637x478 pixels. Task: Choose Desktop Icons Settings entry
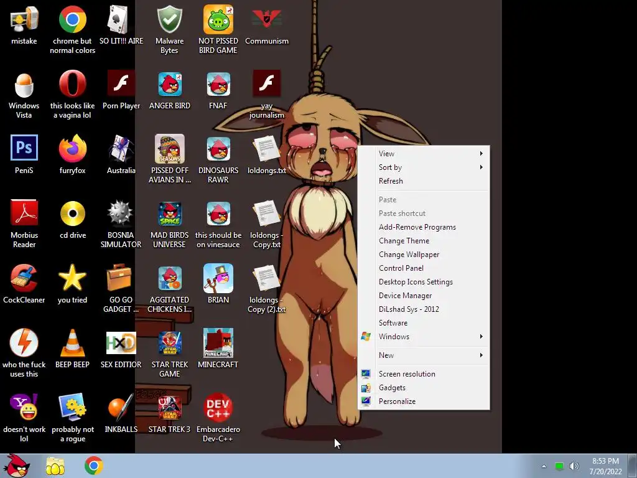coord(423,282)
